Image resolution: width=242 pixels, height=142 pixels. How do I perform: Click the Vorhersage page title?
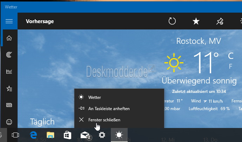click(x=40, y=21)
